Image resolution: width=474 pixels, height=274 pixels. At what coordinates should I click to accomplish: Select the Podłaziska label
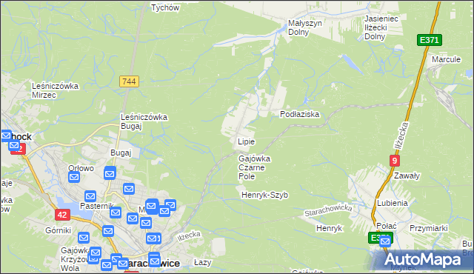click(x=299, y=114)
